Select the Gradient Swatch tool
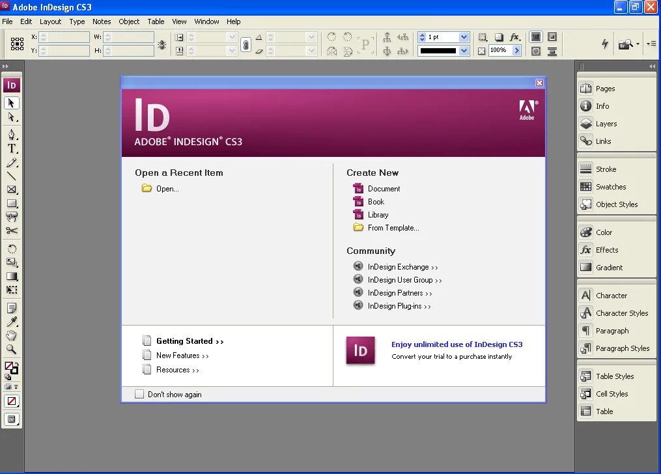The width and height of the screenshot is (661, 474). pos(11,277)
